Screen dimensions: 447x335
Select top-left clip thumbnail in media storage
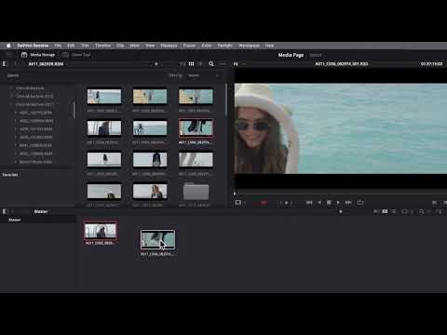coord(104,97)
